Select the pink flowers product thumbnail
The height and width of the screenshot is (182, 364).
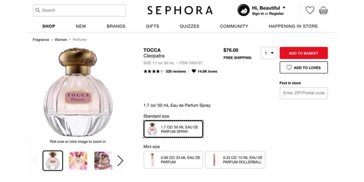[x=78, y=161]
